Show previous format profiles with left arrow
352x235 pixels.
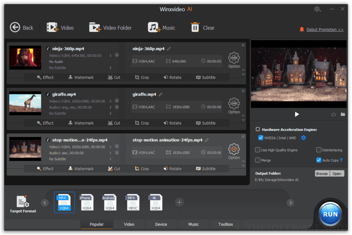coord(45,203)
